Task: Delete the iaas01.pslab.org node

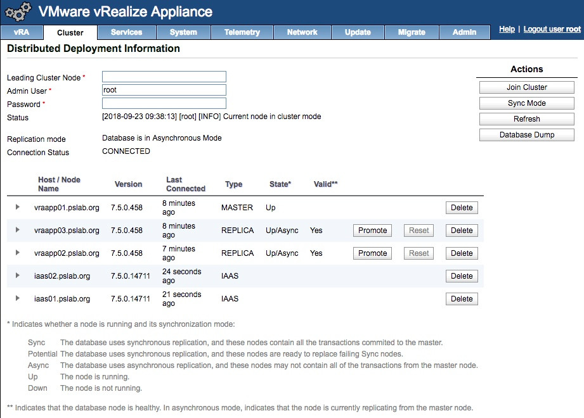Action: coord(462,299)
